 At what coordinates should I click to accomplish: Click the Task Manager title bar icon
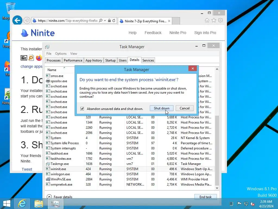[x=47, y=47]
